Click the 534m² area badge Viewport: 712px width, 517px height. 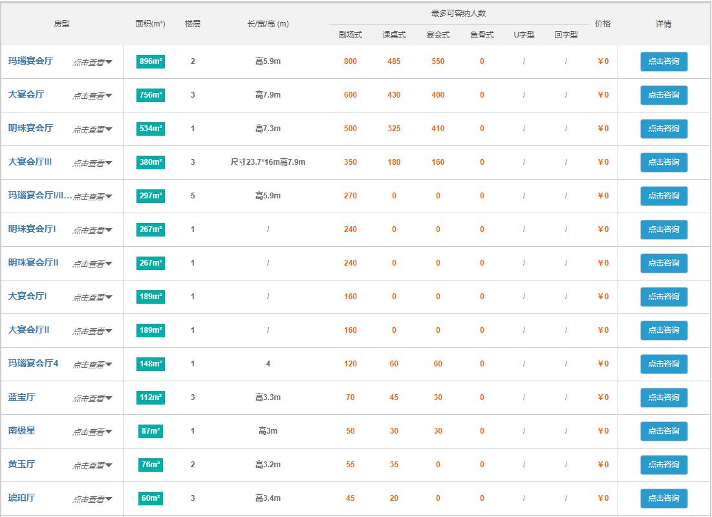(x=150, y=129)
